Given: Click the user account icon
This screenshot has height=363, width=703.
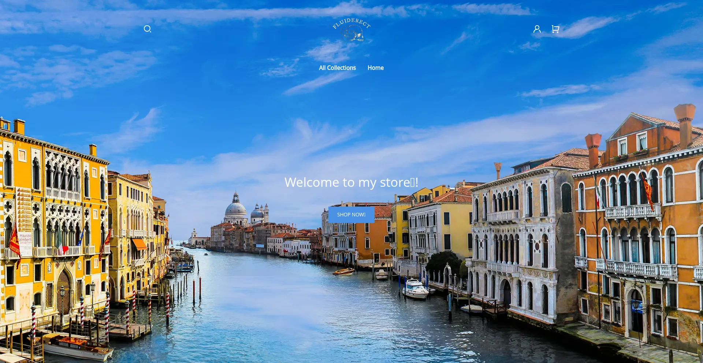Looking at the screenshot, I should [537, 29].
